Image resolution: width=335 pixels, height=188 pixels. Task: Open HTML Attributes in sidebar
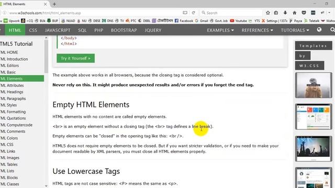click(12, 85)
